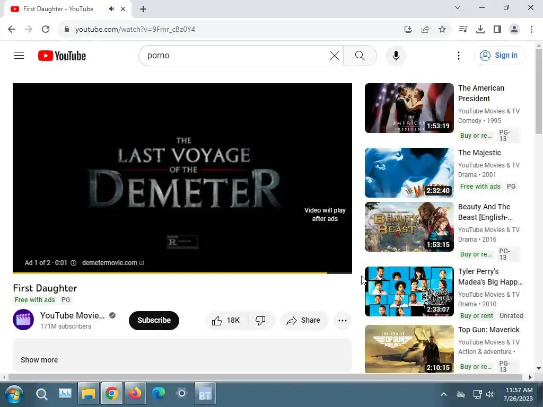The width and height of the screenshot is (543, 407).
Task: Toggle Chrome side panel
Action: point(497,30)
